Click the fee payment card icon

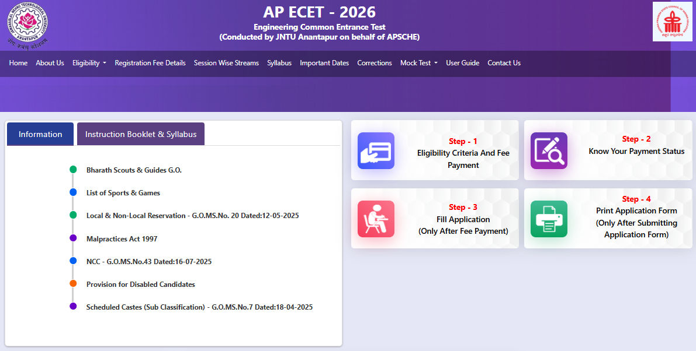tap(376, 150)
